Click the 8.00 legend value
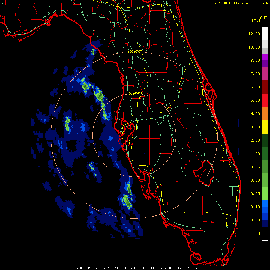The image size is (270, 270). click(x=255, y=60)
